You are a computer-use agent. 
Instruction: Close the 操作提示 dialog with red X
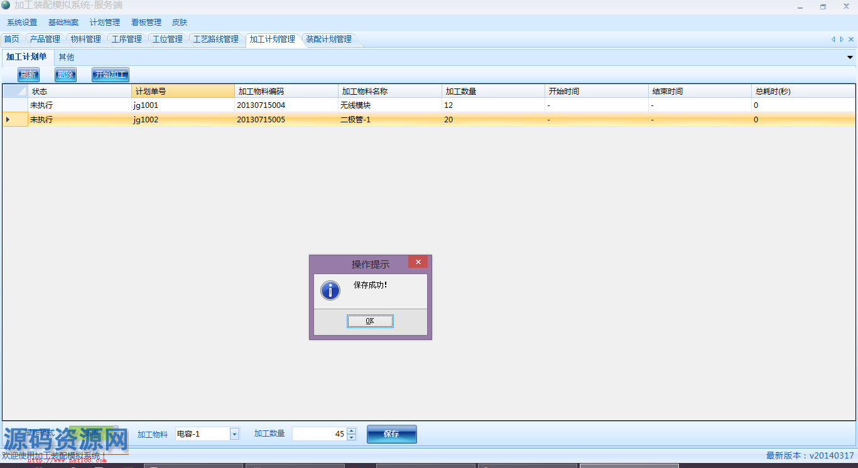418,262
